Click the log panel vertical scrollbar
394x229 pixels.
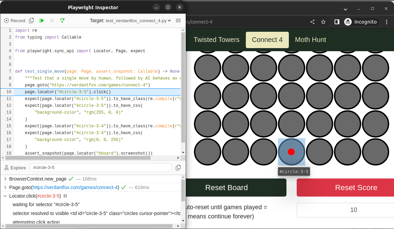(183, 190)
